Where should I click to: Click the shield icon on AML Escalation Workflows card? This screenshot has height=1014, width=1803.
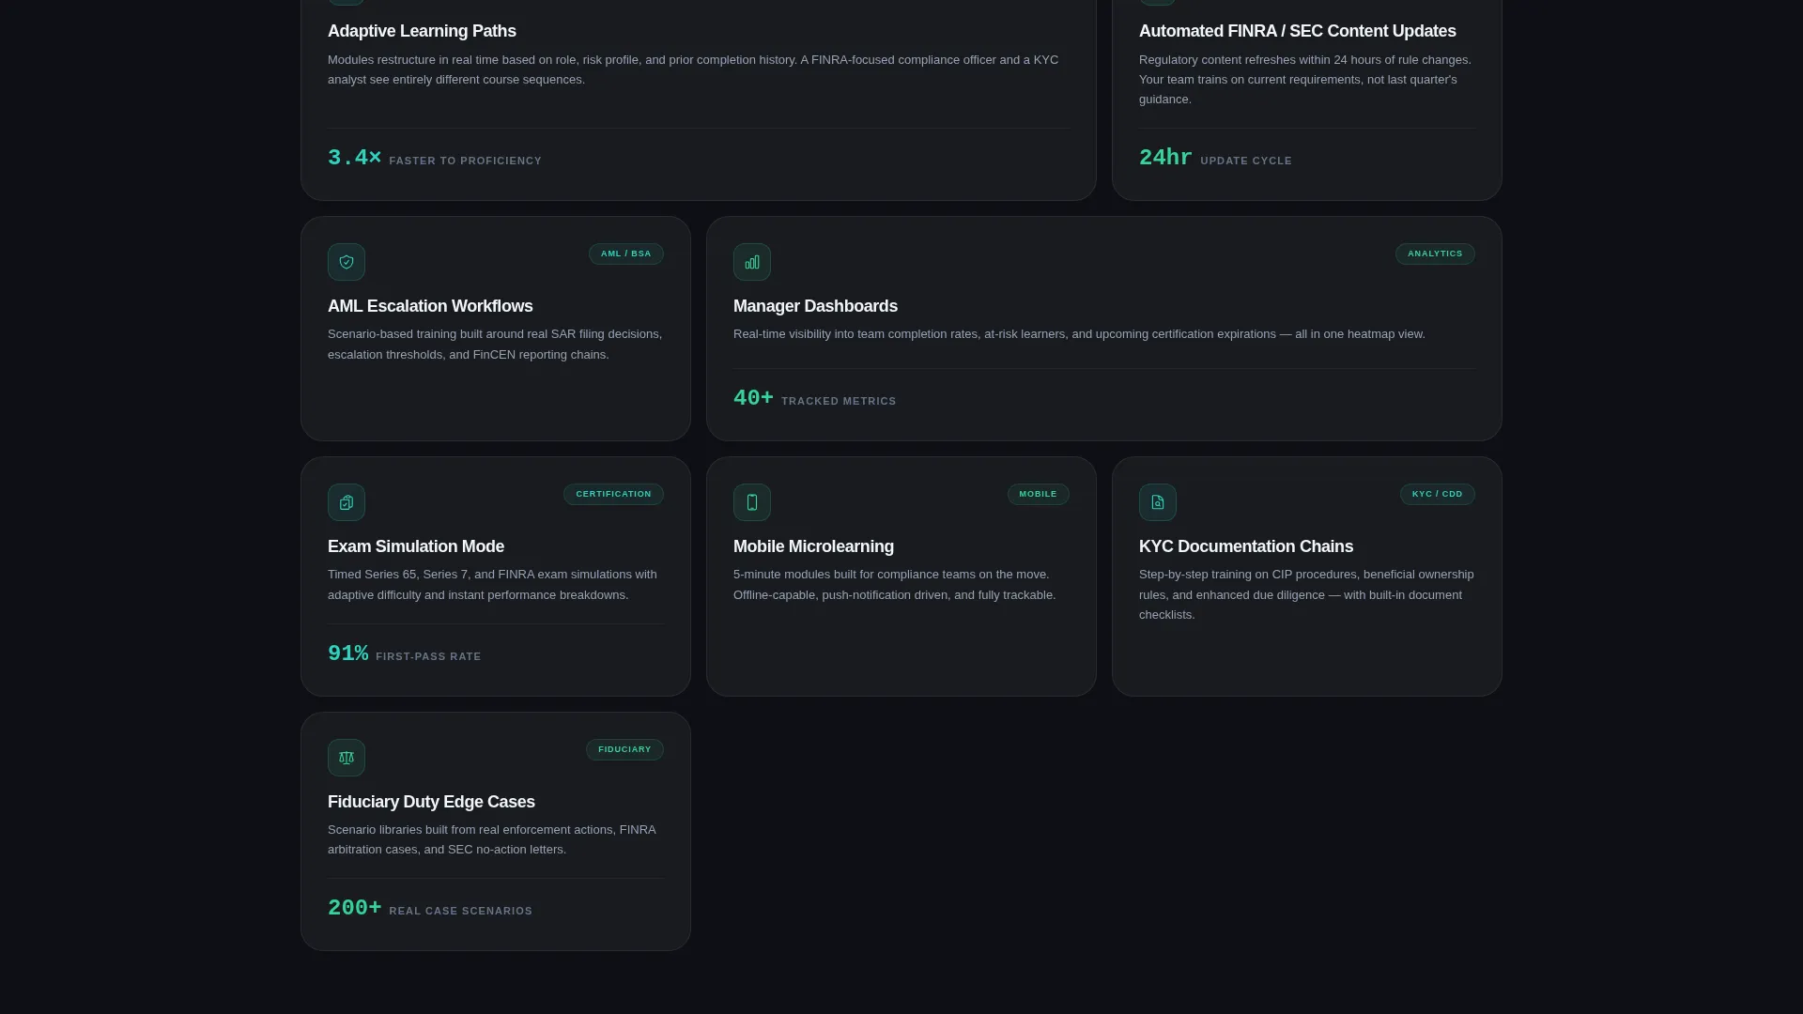pyautogui.click(x=347, y=262)
